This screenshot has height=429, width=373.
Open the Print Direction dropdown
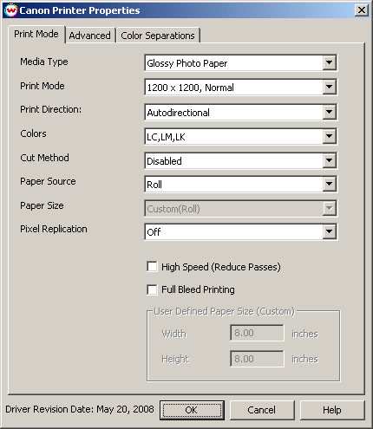240,112
